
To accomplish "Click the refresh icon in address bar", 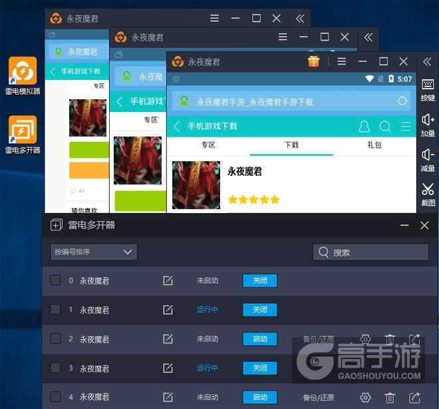I will pyautogui.click(x=402, y=101).
